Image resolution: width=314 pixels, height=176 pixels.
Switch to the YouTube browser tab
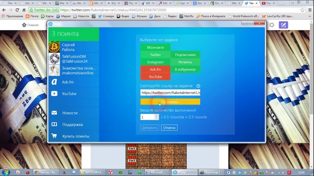(x=268, y=3)
